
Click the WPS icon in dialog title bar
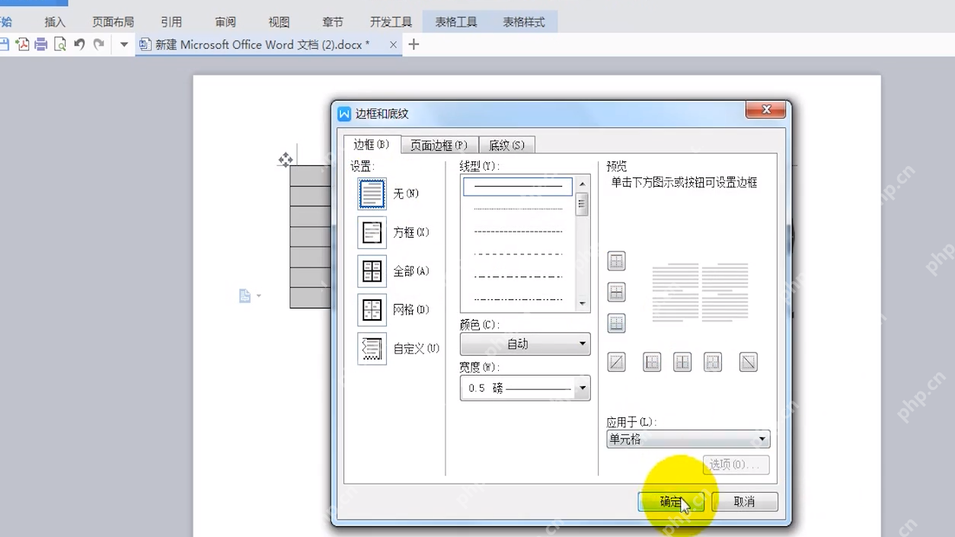(x=344, y=113)
